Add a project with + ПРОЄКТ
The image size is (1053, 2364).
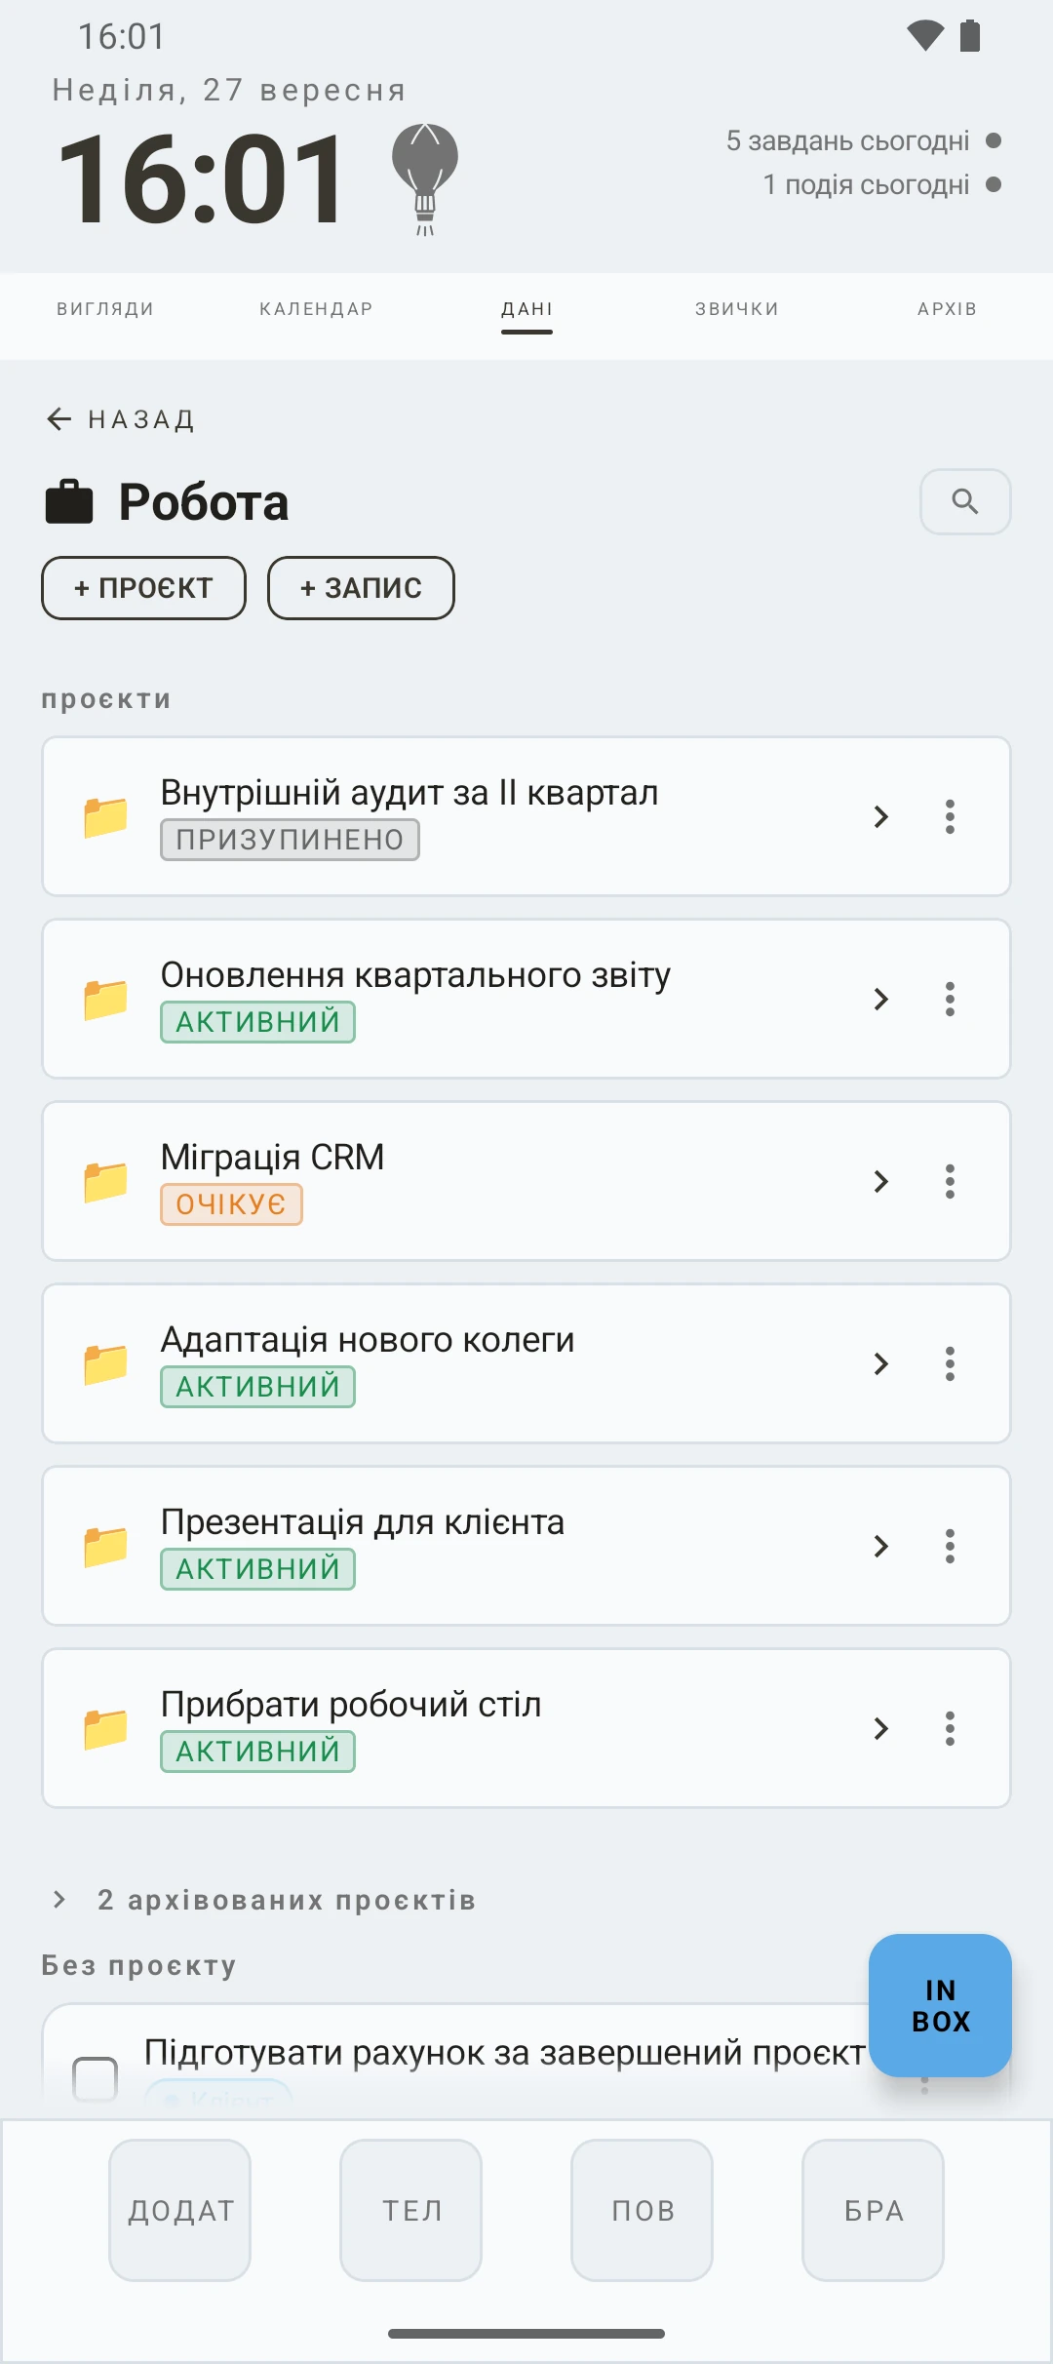143,588
